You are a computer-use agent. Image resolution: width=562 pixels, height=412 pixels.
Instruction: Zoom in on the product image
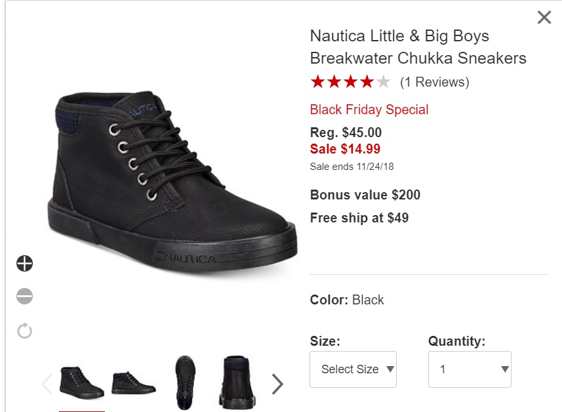24,264
